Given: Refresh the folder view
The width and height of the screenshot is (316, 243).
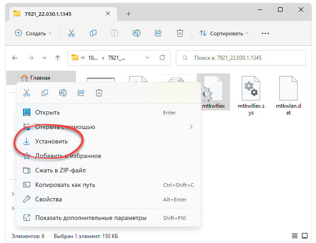Looking at the screenshot, I should [162, 57].
